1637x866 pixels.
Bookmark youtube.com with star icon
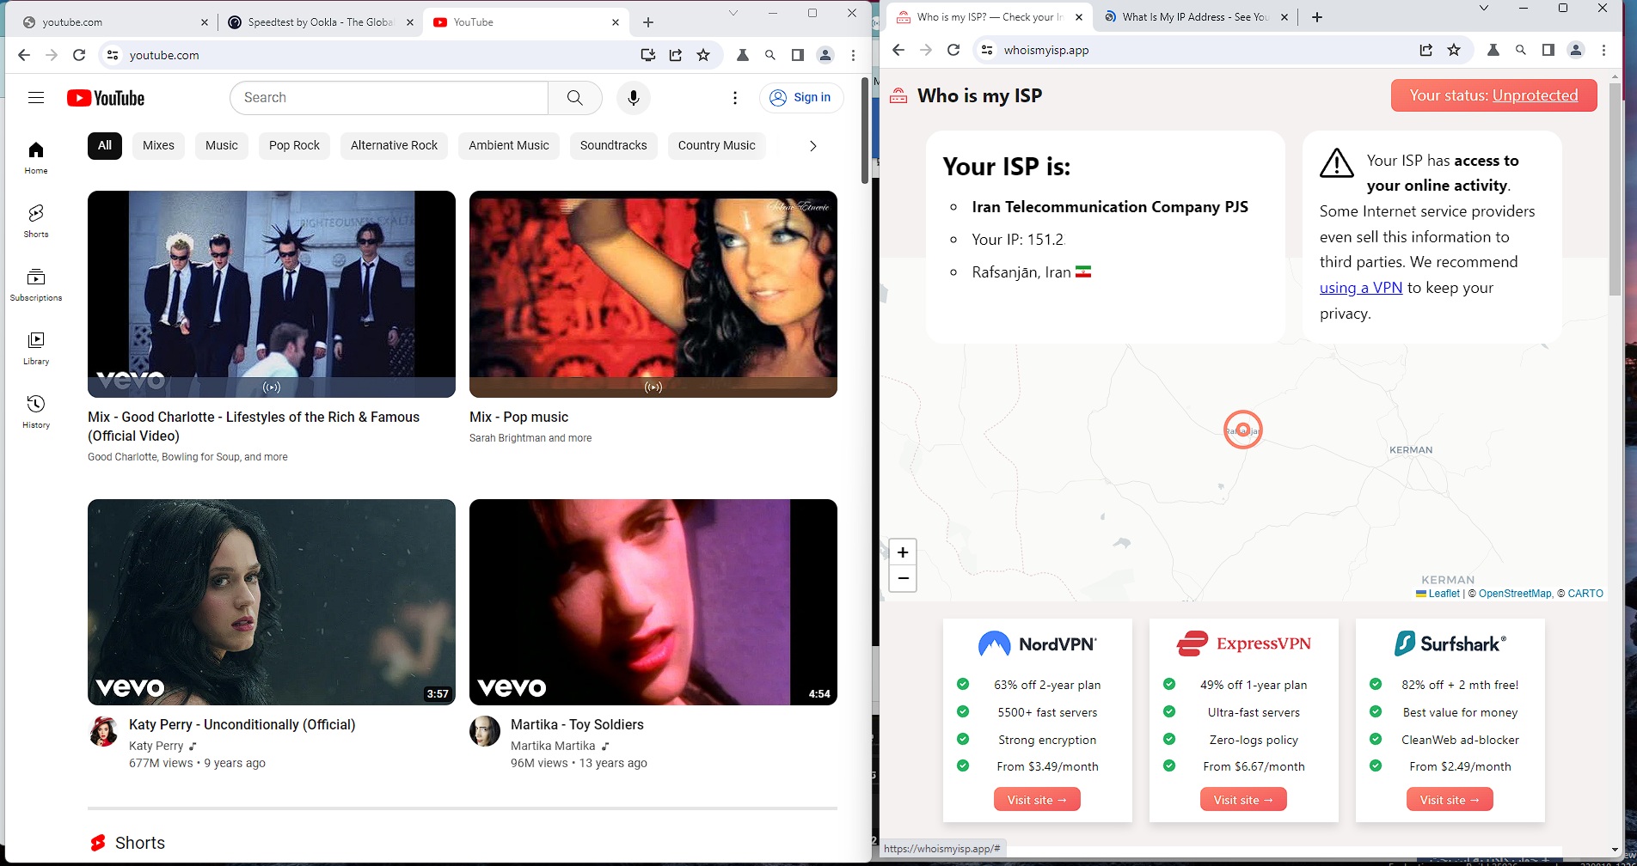tap(703, 55)
